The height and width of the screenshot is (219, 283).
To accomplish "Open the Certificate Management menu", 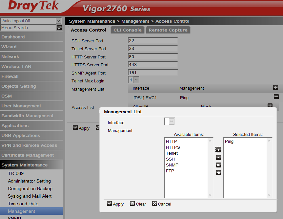I will pos(31,155).
